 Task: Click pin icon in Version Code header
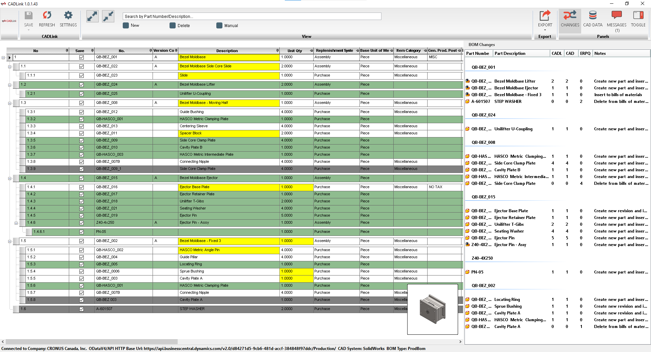tap(176, 50)
